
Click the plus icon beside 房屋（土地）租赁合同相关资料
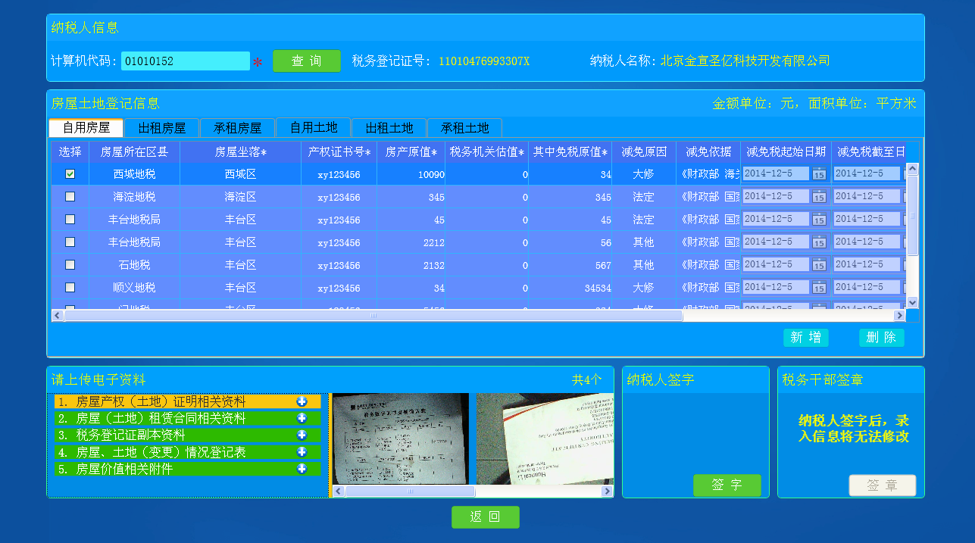pyautogui.click(x=302, y=418)
